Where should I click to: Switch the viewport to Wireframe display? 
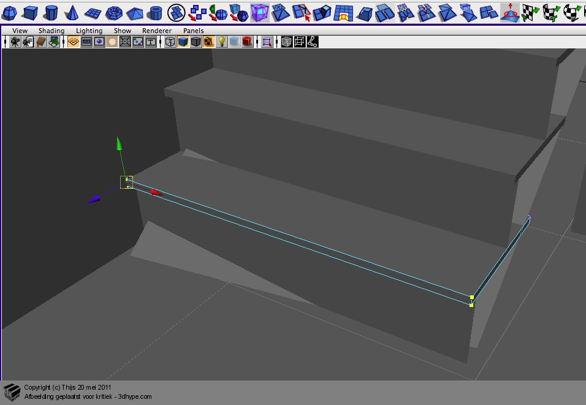pos(170,42)
